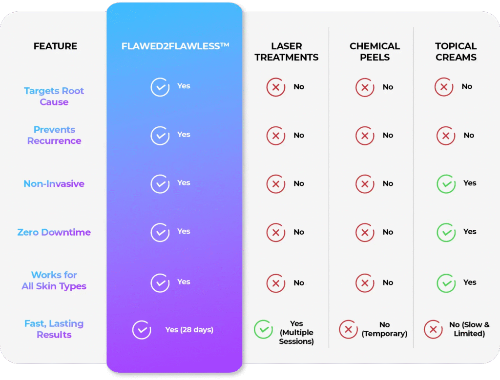
Task: Click the Targets Root Cause feature label
Action: (x=54, y=96)
